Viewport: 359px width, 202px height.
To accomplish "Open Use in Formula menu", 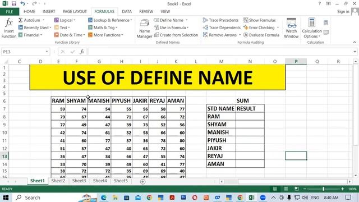I will point(171,27).
